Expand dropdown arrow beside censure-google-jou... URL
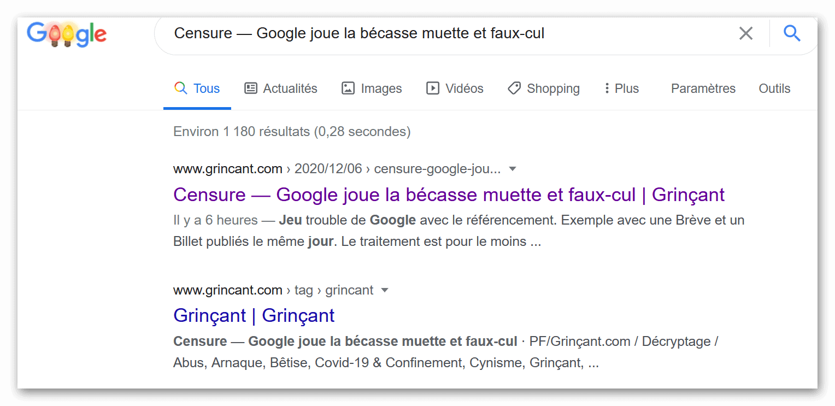The width and height of the screenshot is (835, 406). point(513,169)
